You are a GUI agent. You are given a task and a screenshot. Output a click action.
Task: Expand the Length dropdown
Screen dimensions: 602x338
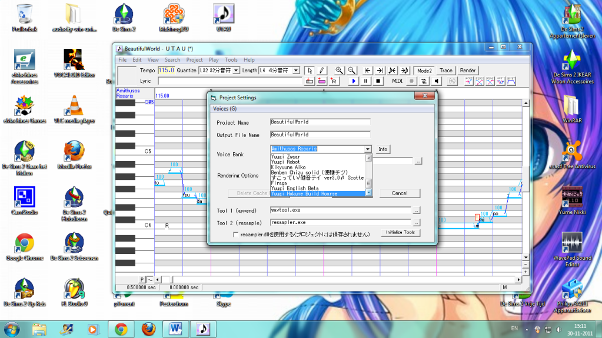[x=296, y=71]
